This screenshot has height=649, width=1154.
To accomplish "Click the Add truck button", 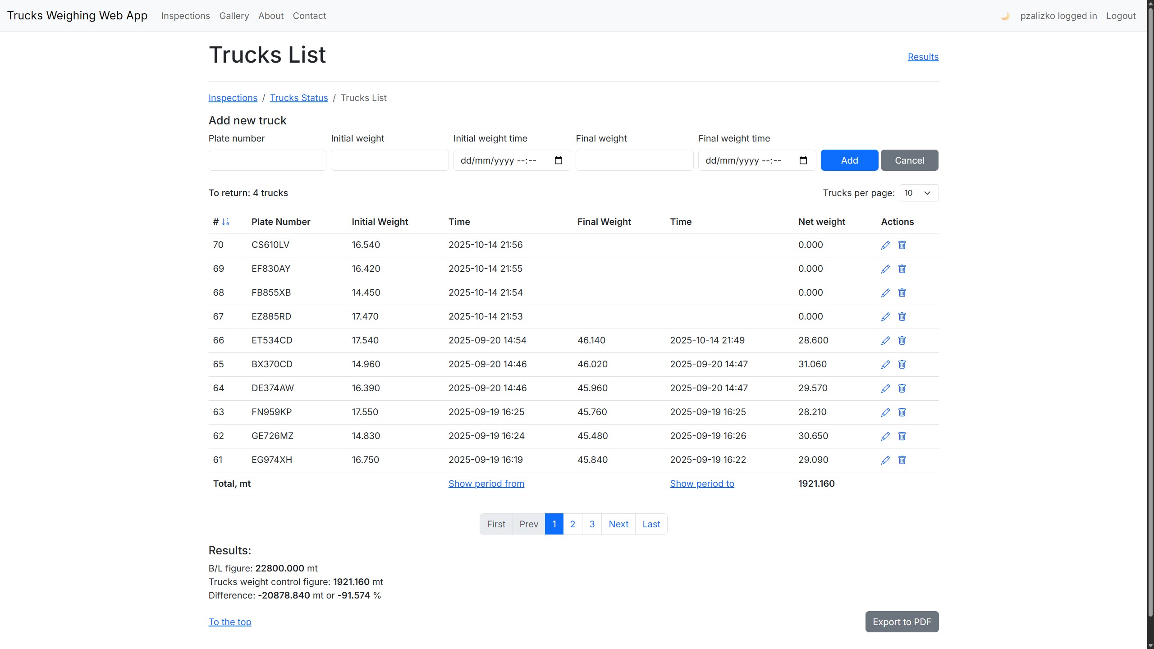I will point(849,160).
